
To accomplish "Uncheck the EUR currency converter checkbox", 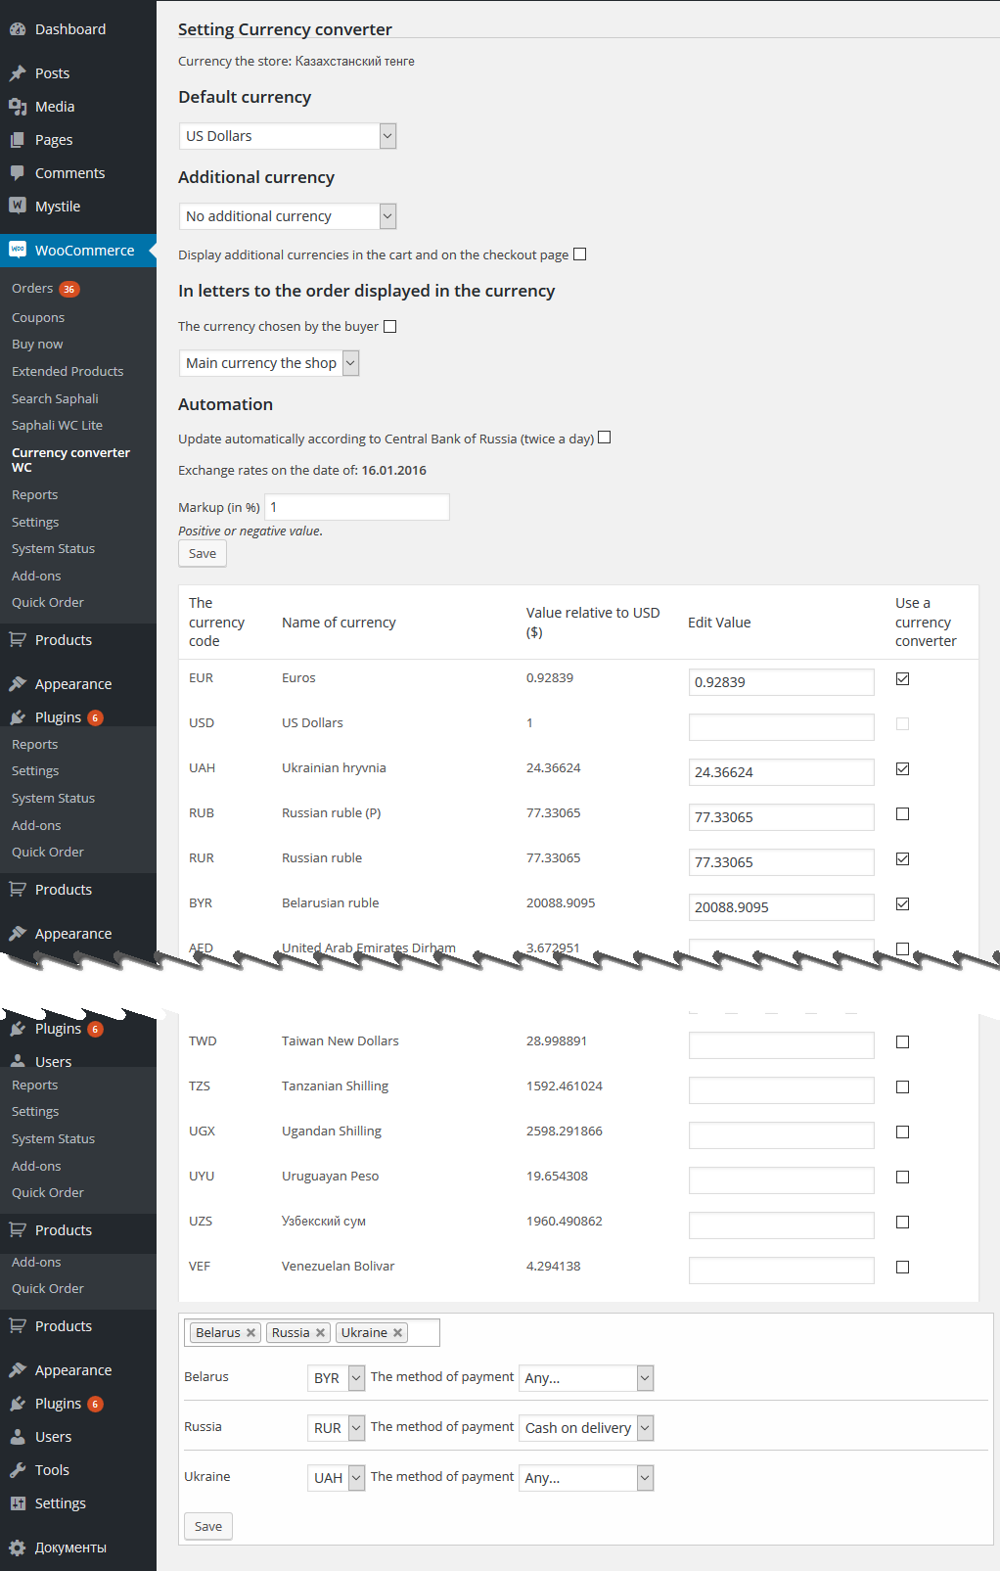I will 903,679.
